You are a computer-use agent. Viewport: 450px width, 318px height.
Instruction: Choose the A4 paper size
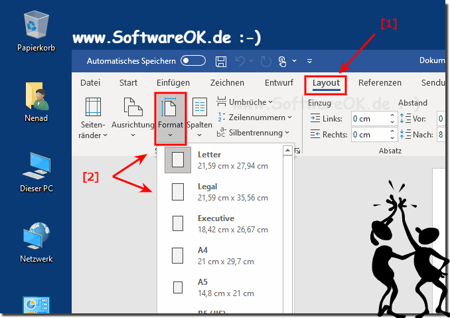point(220,256)
